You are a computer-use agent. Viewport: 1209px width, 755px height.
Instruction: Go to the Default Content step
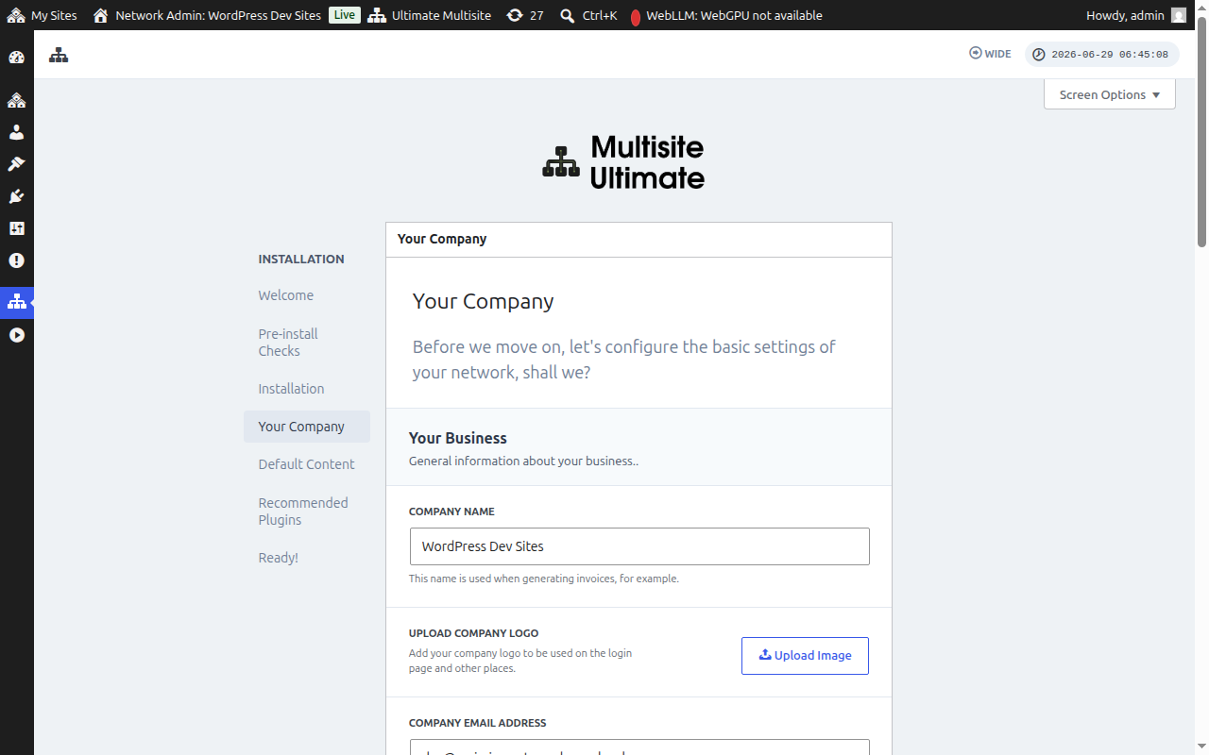[307, 464]
